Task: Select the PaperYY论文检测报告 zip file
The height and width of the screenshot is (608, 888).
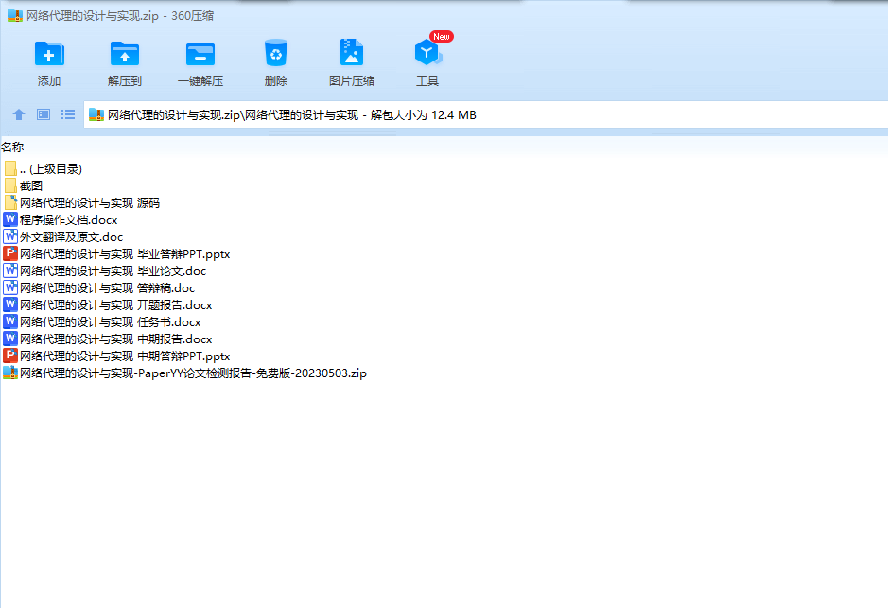Action: [x=185, y=373]
